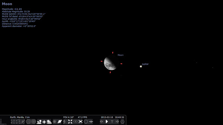Click the 'Moon' label beside the disc
This screenshot has height=125, width=223.
(121, 55)
